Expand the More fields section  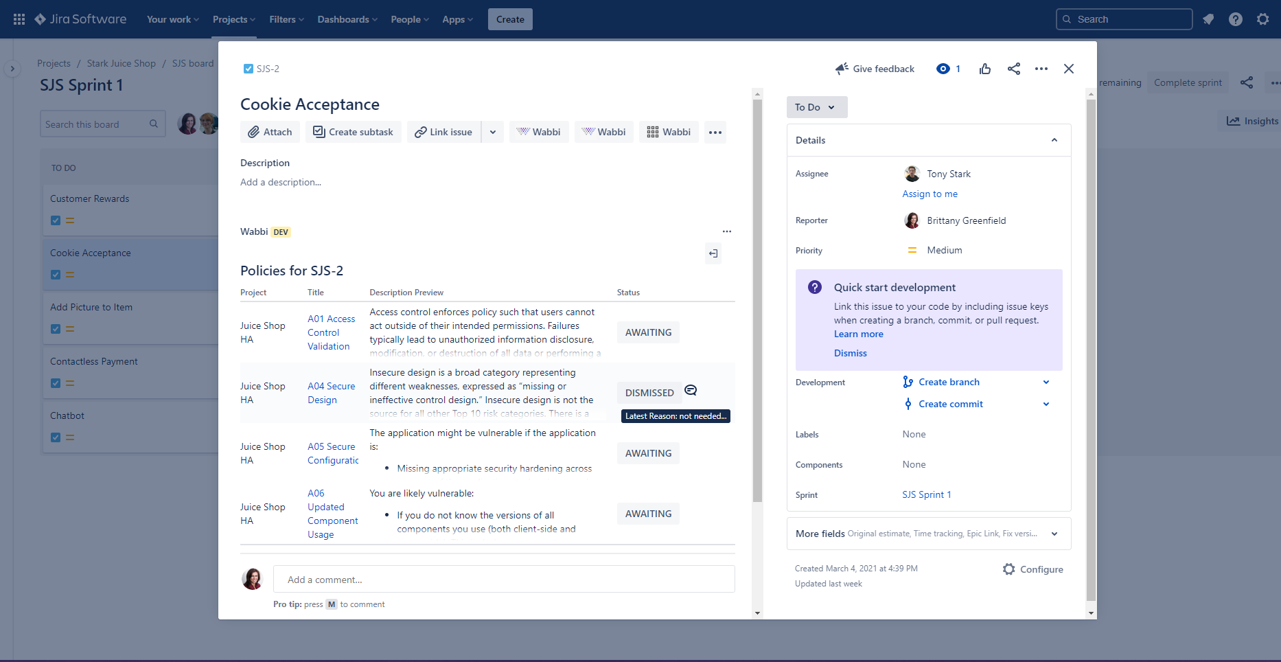(x=929, y=534)
